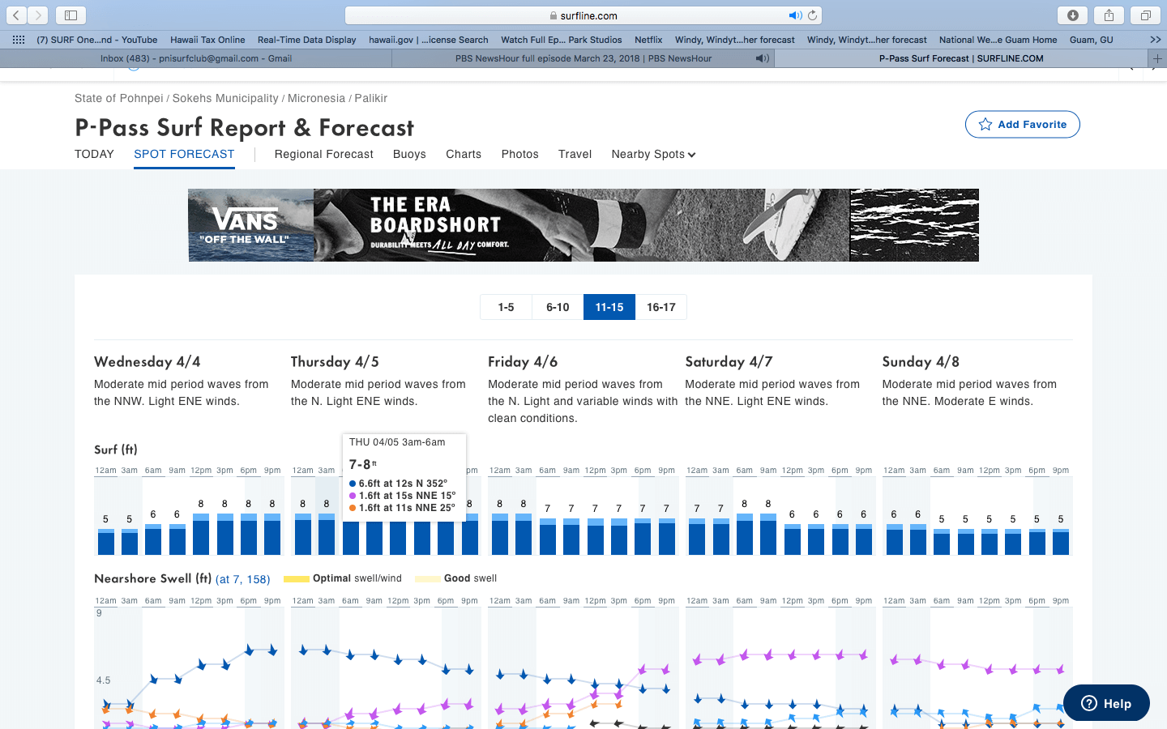Click Wednesday 9pm blue swell arrow marker

pos(273,650)
